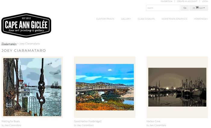Screen dimensions: 211x128
Task: Open the Good Harbor Footbridge2 image
Action: point(105,87)
